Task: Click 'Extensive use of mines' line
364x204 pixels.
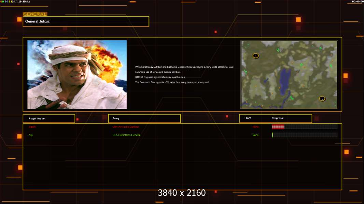Action: pyautogui.click(x=158, y=72)
